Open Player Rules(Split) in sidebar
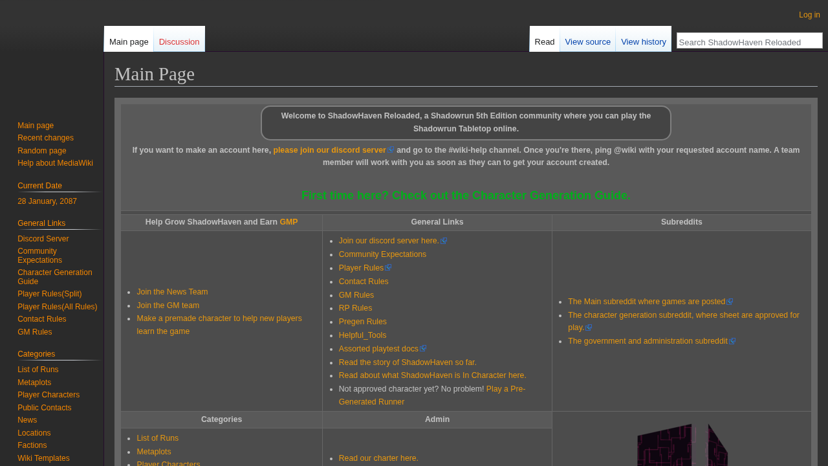The width and height of the screenshot is (828, 466). point(49,294)
